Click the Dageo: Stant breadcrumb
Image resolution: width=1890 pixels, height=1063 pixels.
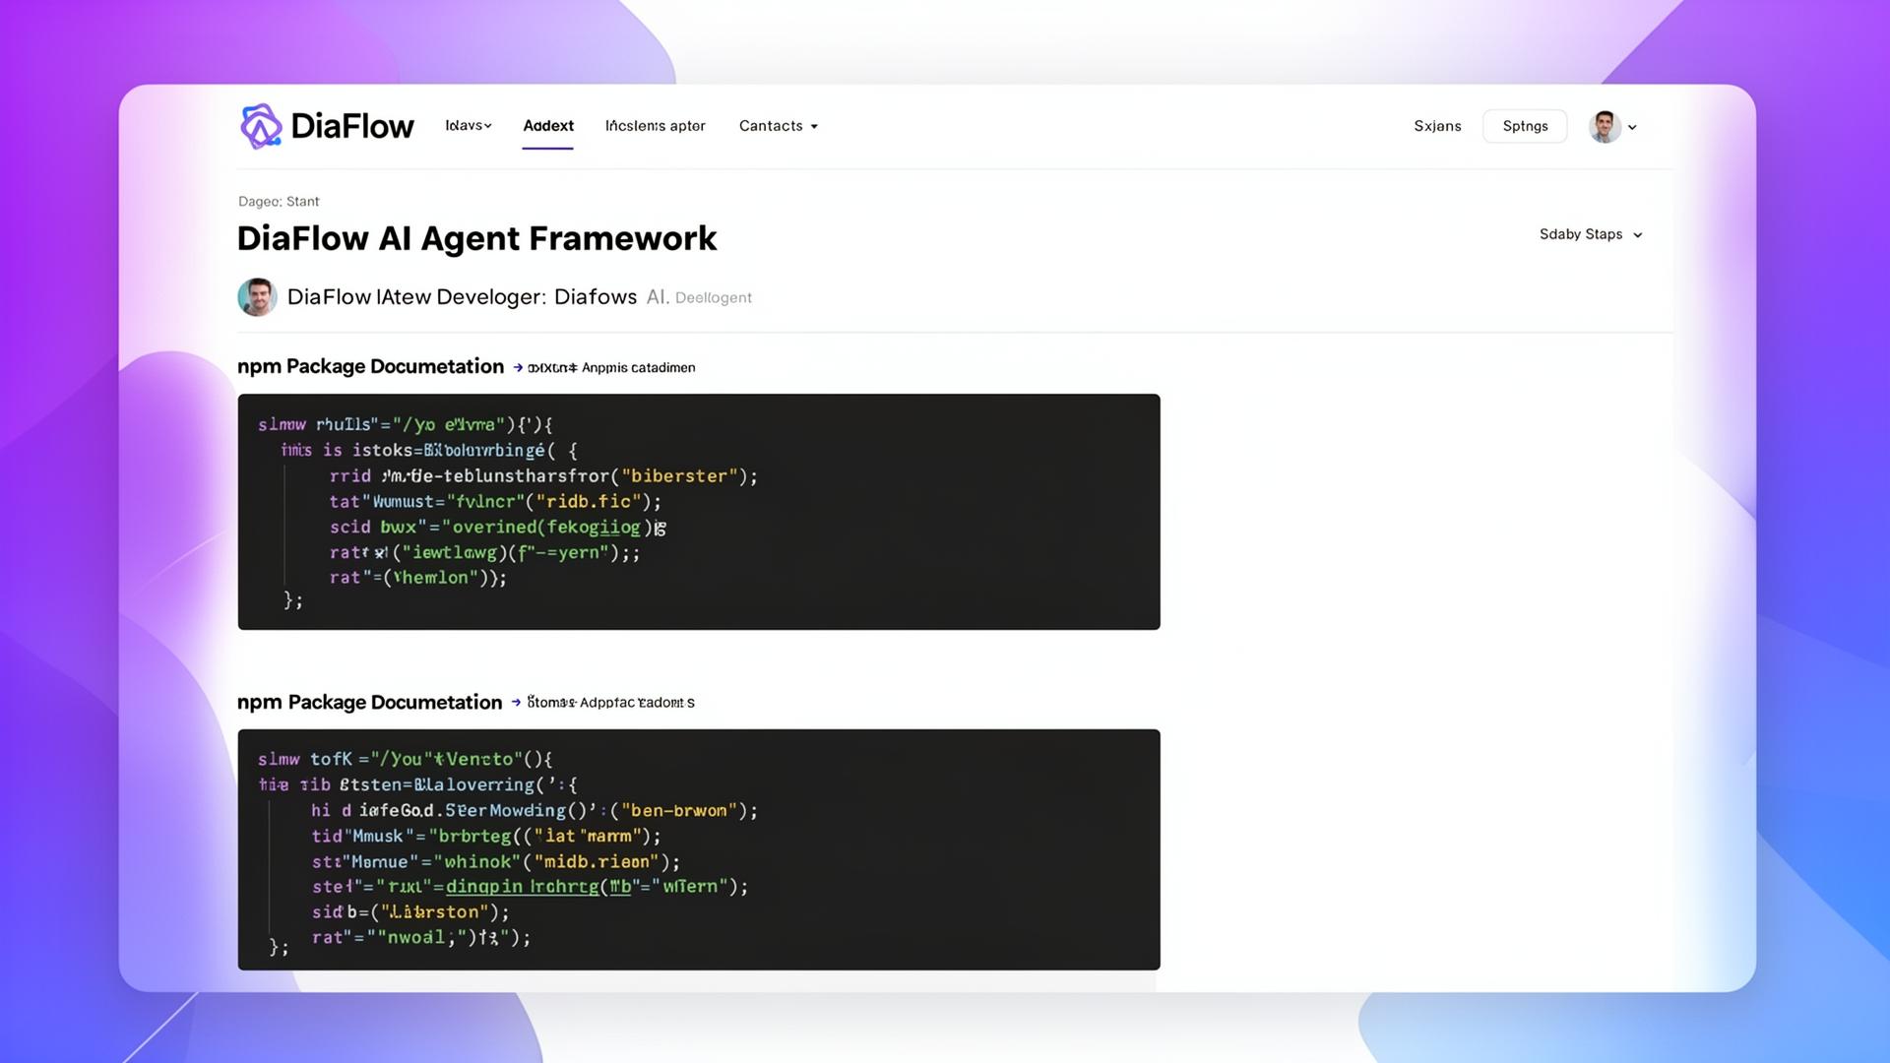(279, 202)
